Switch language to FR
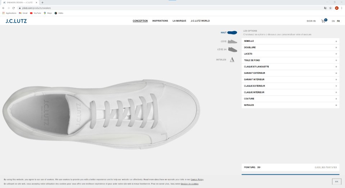 point(338,21)
